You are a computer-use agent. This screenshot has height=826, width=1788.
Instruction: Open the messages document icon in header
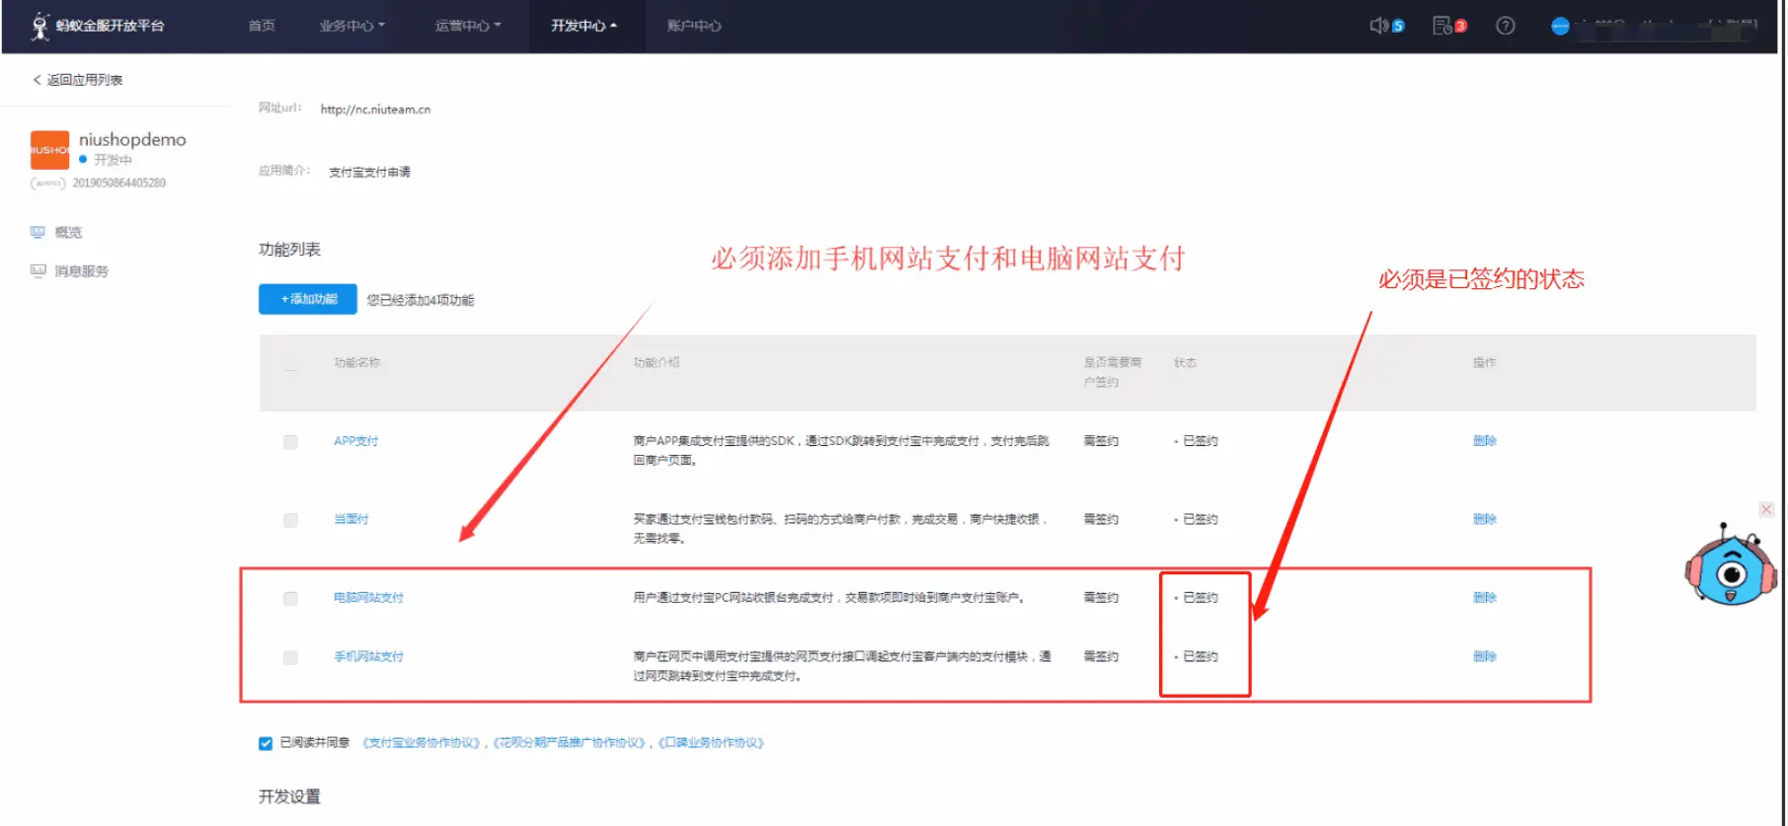(1442, 26)
